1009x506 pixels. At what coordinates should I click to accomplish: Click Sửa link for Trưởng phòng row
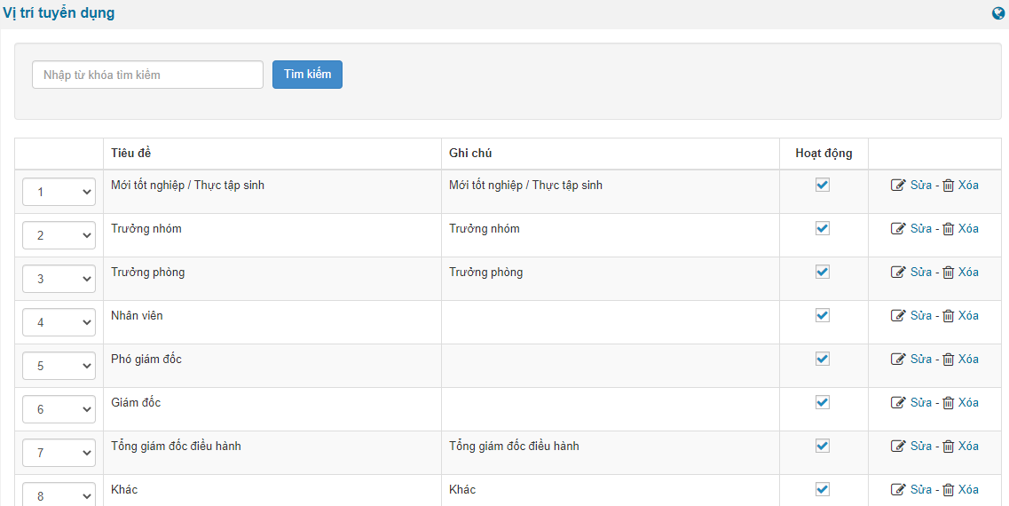(921, 272)
